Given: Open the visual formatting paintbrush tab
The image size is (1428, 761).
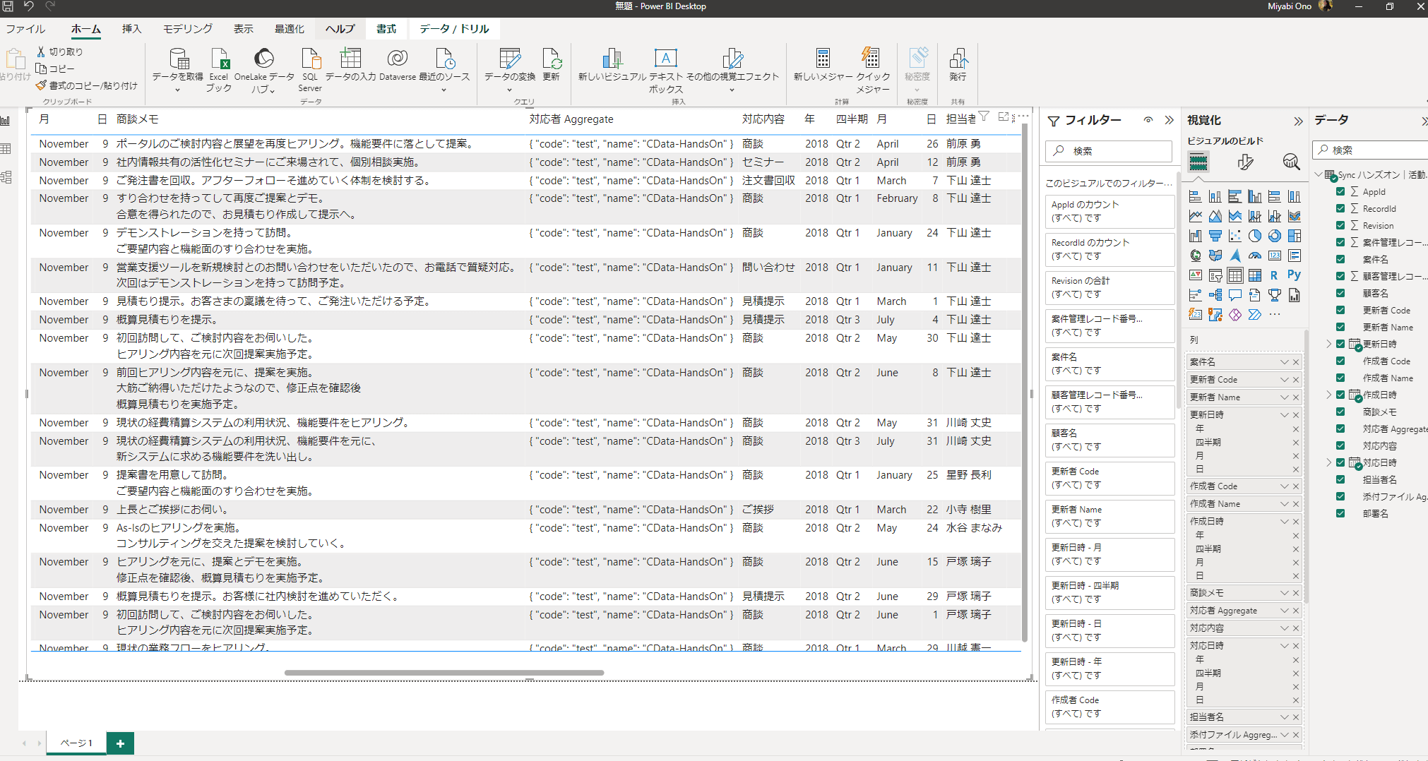Looking at the screenshot, I should click(x=1245, y=162).
